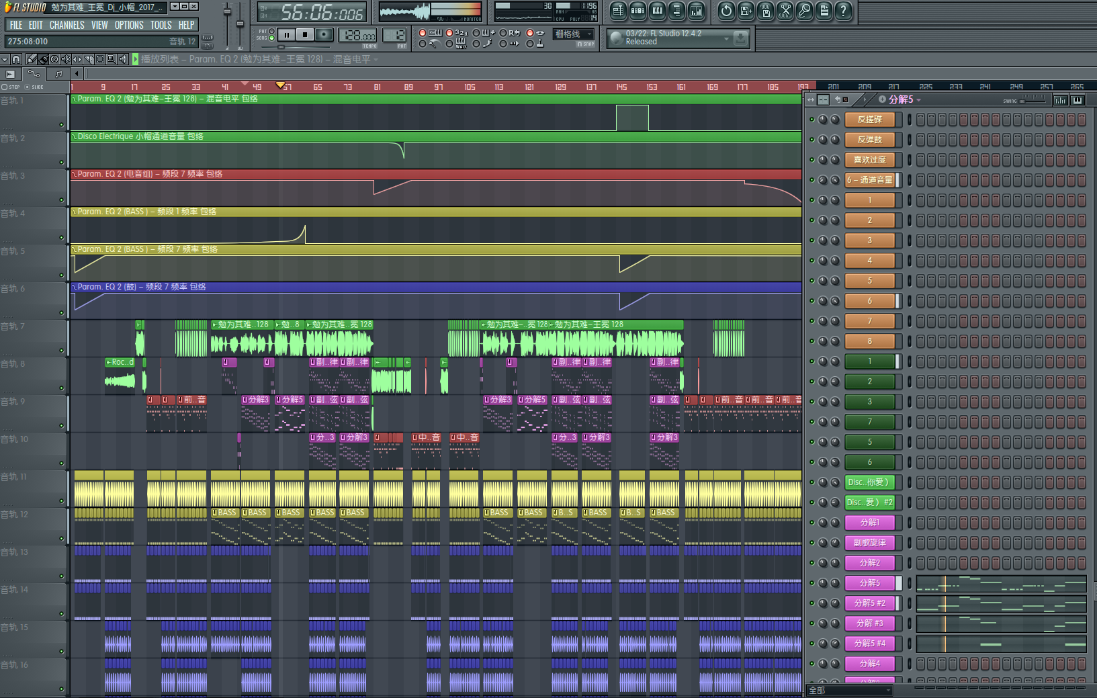Viewport: 1097px width, 698px height.
Task: Open the 全部 channel filter dropdown
Action: (x=850, y=690)
